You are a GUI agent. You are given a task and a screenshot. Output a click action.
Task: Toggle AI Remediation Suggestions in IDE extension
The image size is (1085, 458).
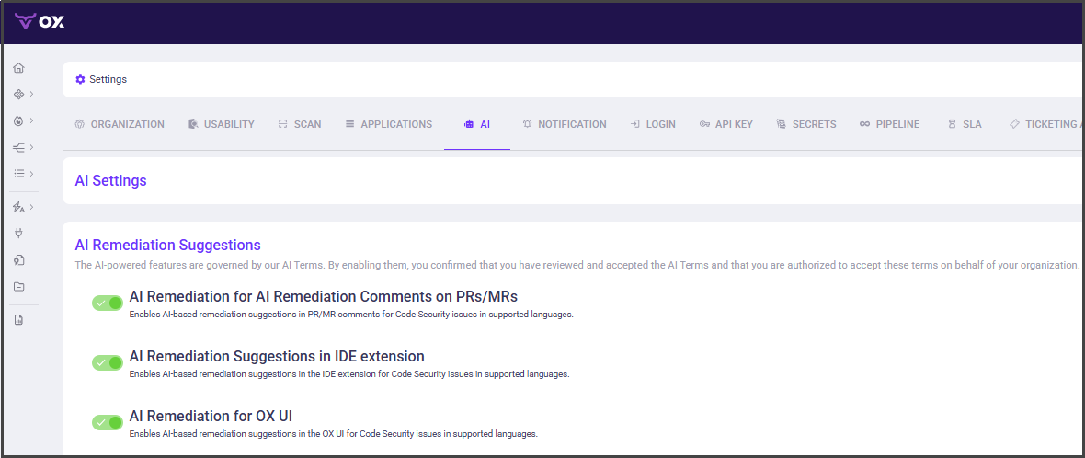pos(108,362)
